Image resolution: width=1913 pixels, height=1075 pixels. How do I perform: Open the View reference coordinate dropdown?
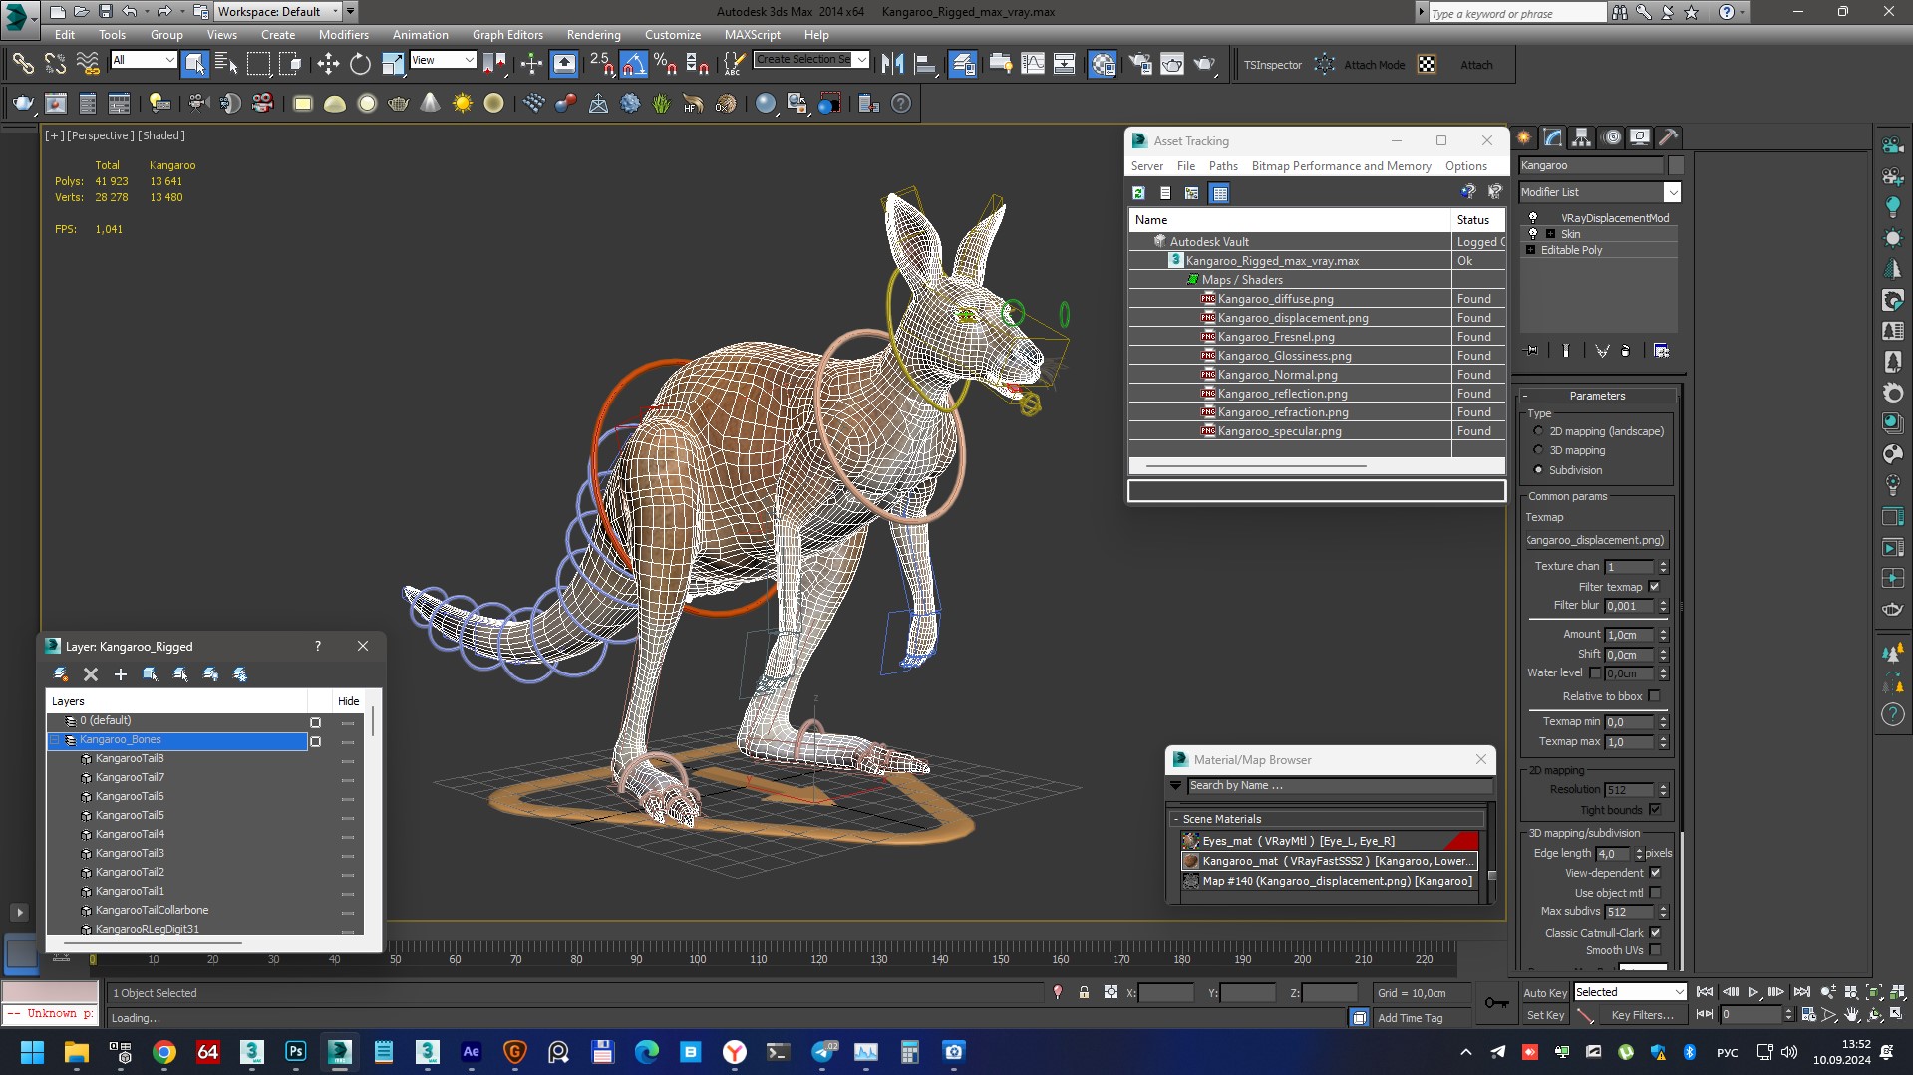[x=443, y=60]
